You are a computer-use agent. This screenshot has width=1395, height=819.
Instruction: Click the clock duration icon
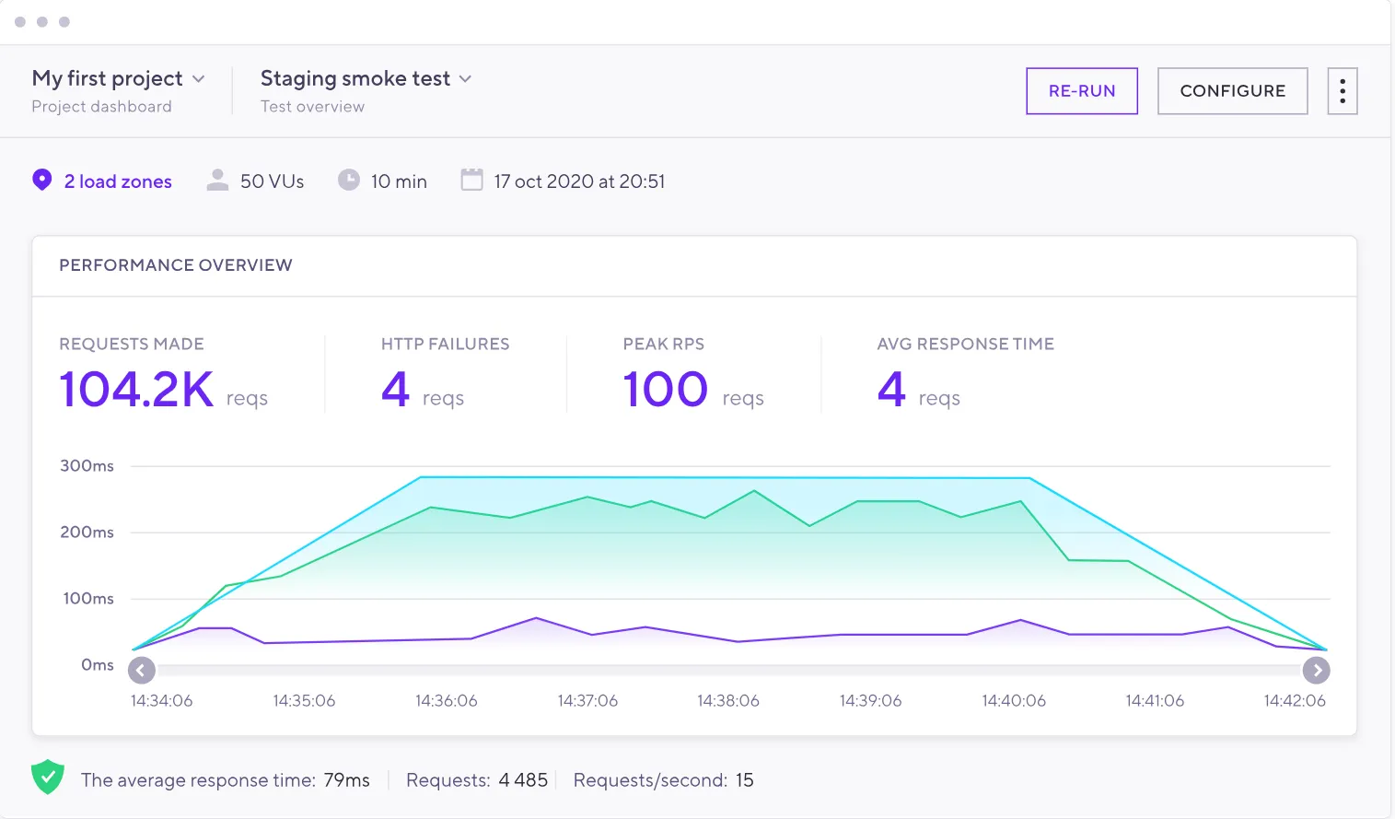348,180
